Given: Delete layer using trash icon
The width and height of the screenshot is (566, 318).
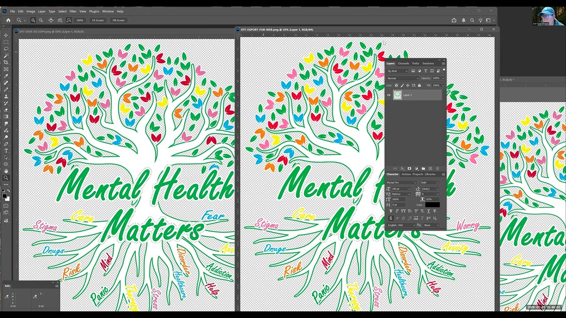Looking at the screenshot, I should pos(437,169).
